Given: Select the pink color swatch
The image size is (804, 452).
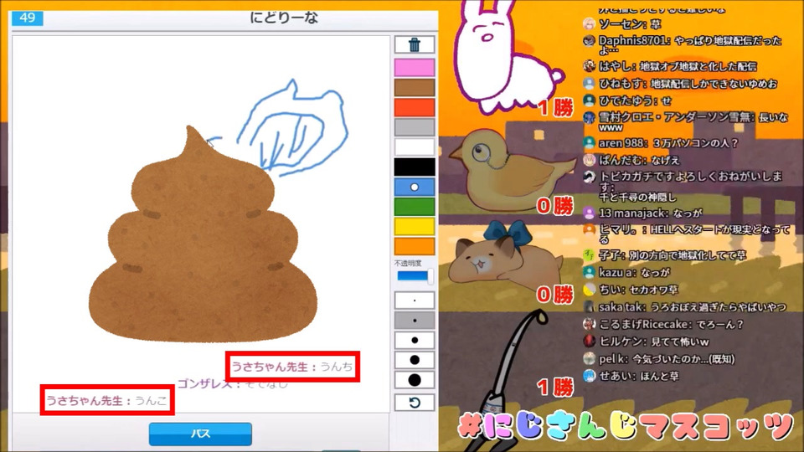Looking at the screenshot, I should tap(415, 68).
